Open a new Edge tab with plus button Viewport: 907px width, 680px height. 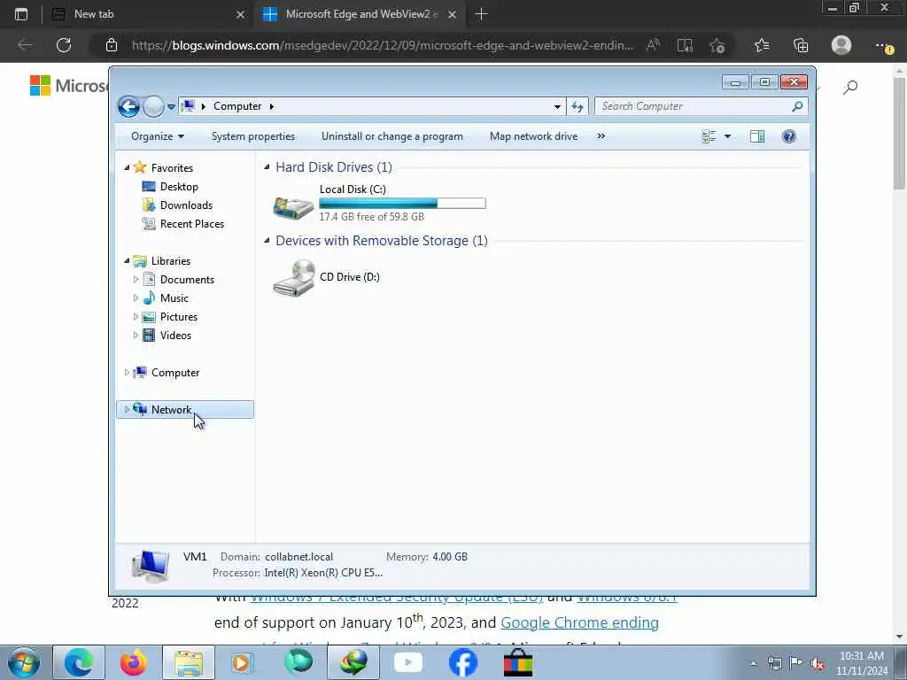[481, 14]
